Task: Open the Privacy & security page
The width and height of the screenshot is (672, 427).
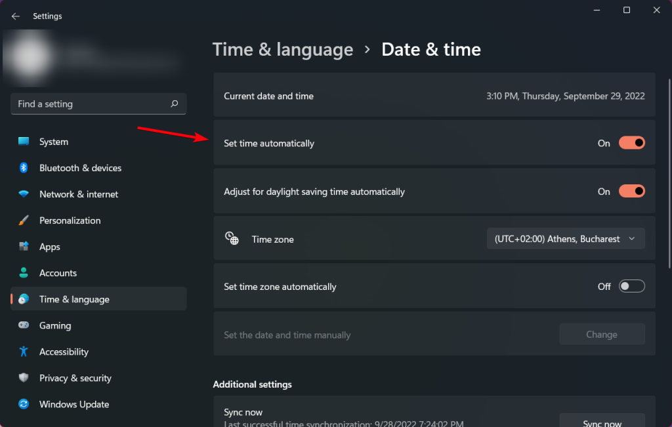Action: (24, 378)
